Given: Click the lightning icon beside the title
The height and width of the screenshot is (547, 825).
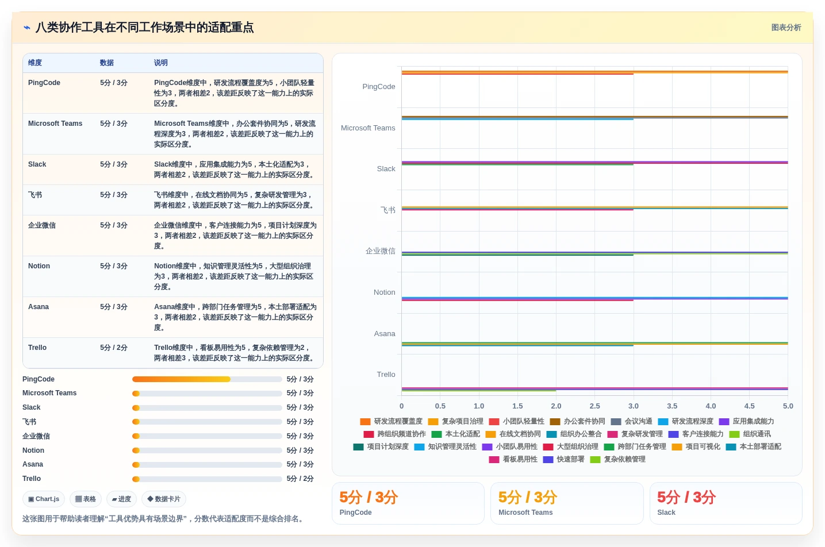Looking at the screenshot, I should (27, 28).
